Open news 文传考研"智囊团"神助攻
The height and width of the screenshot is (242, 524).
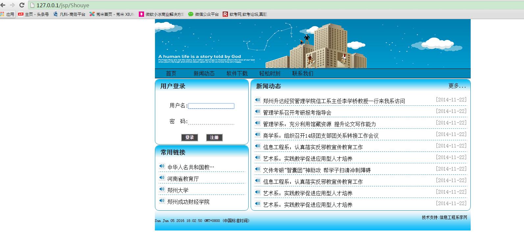[x=317, y=170]
